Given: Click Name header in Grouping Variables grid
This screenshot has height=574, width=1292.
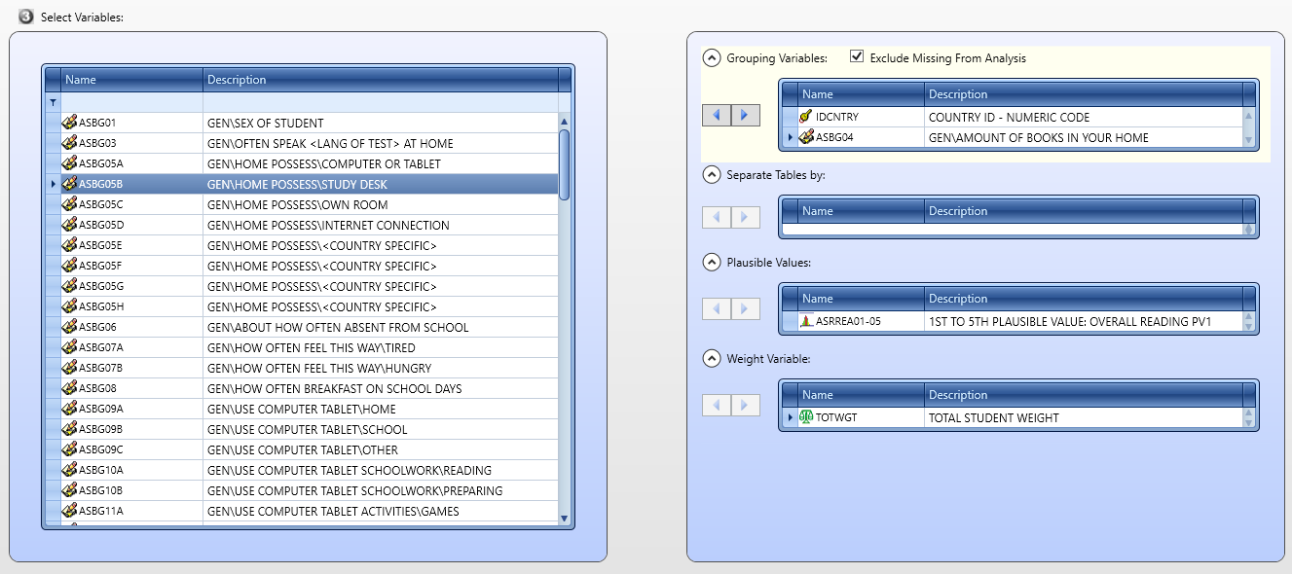Looking at the screenshot, I should [861, 94].
